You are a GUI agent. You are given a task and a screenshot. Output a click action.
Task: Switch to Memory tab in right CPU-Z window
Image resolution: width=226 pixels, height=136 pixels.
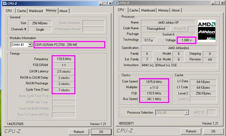point(163,10)
